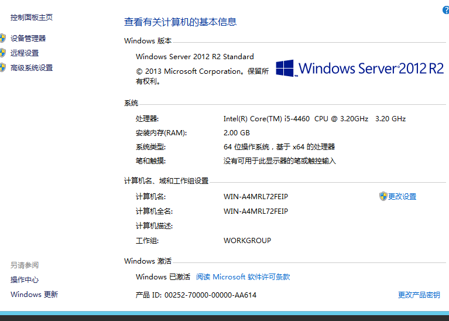Click the page title 查看有关计算机的基本信息
Image resolution: width=449 pixels, height=321 pixels.
180,22
